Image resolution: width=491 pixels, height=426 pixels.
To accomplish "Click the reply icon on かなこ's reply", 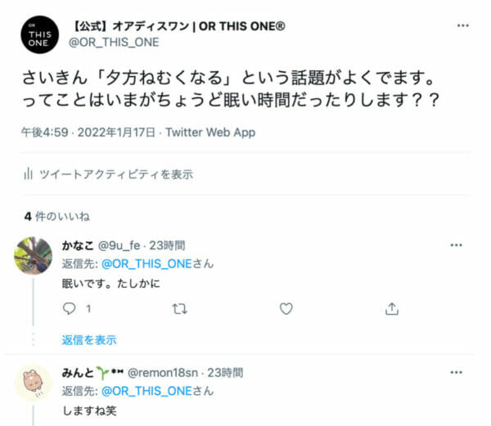I will pos(70,309).
